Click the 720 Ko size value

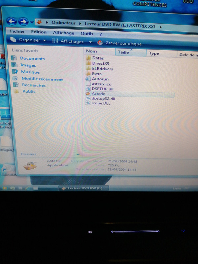tap(113, 165)
